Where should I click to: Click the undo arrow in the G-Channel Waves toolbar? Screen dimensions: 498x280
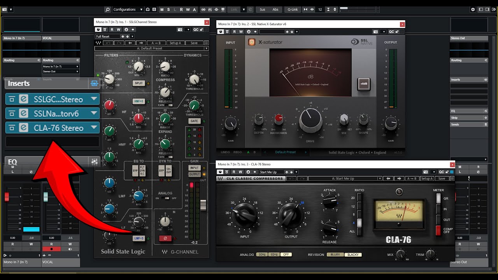(x=108, y=43)
